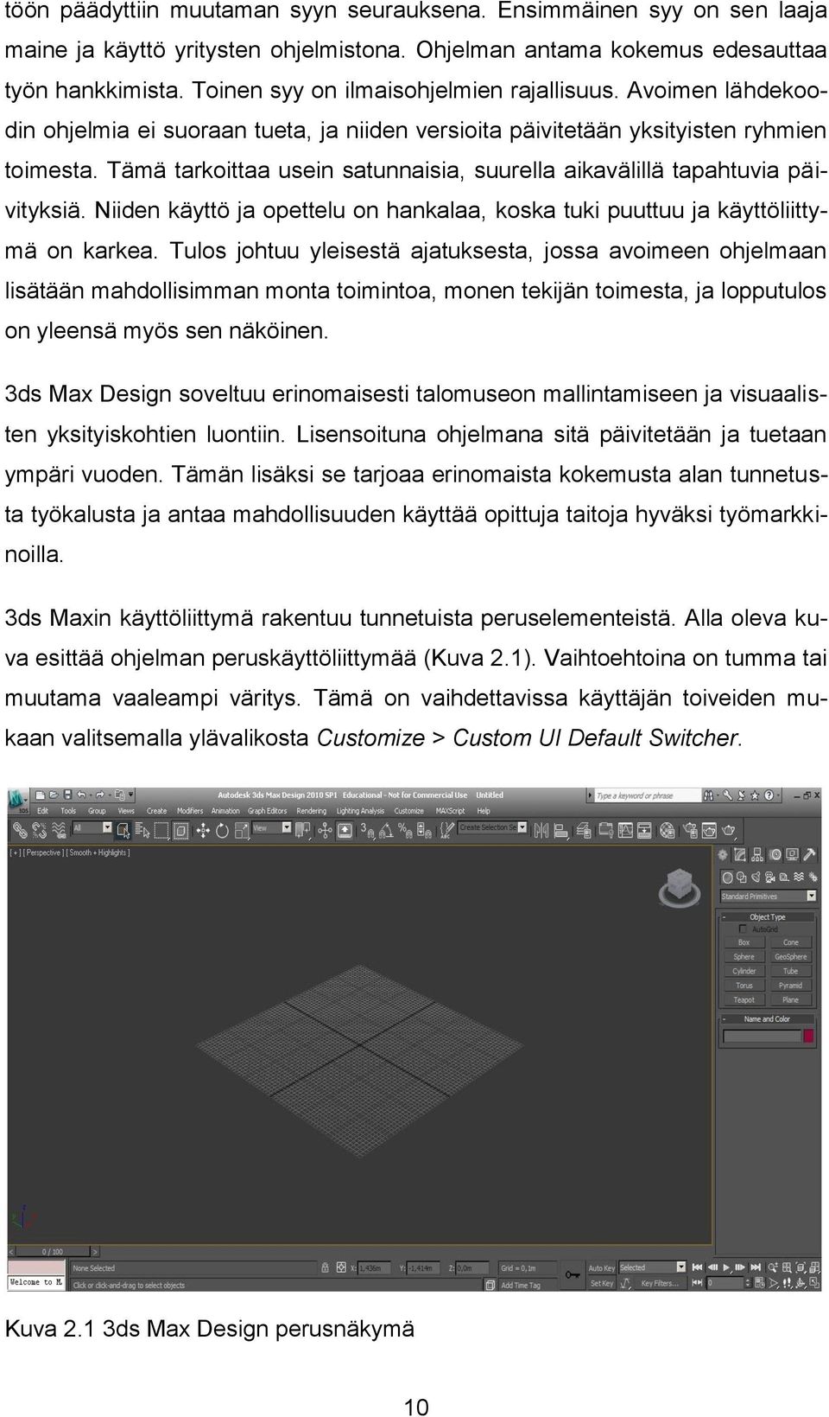Viewport: 829px width, 1417px height.
Task: Click the object name input field
Action: pyautogui.click(x=762, y=1036)
